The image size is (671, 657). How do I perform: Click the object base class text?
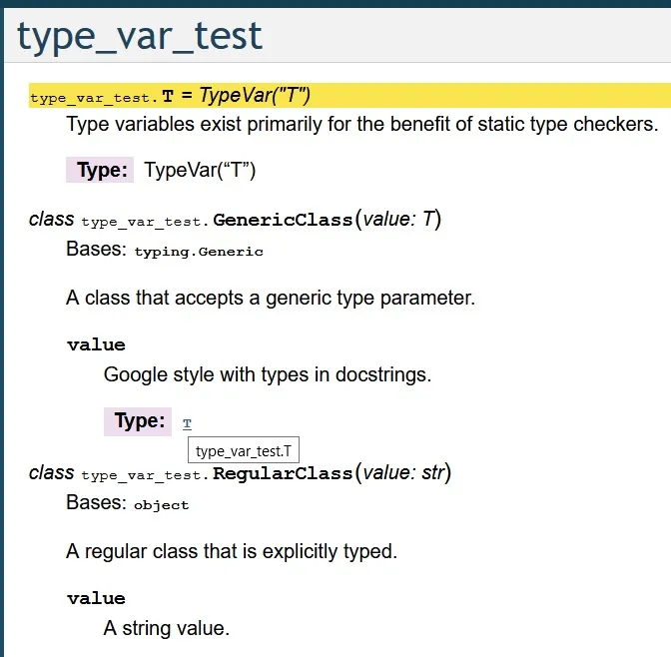click(162, 505)
